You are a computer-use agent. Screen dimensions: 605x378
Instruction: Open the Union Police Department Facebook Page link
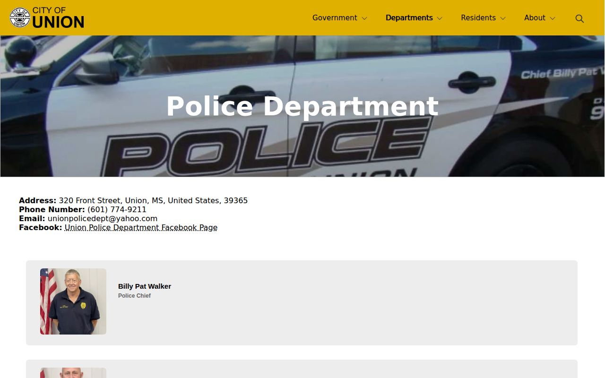coord(141,228)
